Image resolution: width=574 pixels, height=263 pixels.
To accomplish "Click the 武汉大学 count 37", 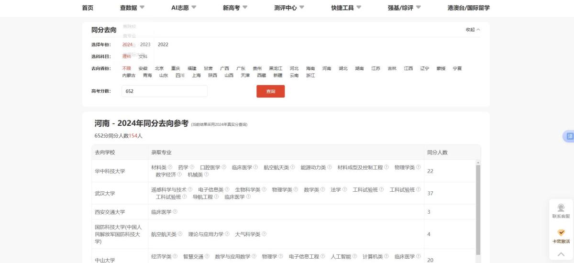I will pyautogui.click(x=430, y=193).
